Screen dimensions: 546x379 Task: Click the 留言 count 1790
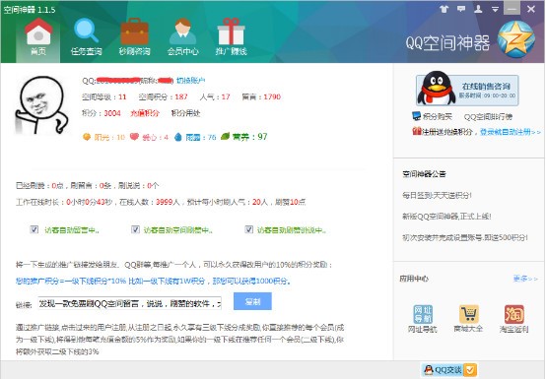(x=272, y=96)
